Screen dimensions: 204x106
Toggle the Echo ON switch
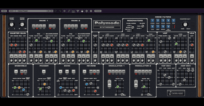pyautogui.click(x=60, y=72)
